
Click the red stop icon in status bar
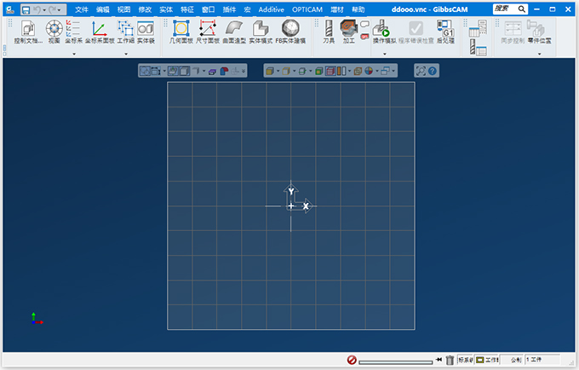[x=352, y=360]
